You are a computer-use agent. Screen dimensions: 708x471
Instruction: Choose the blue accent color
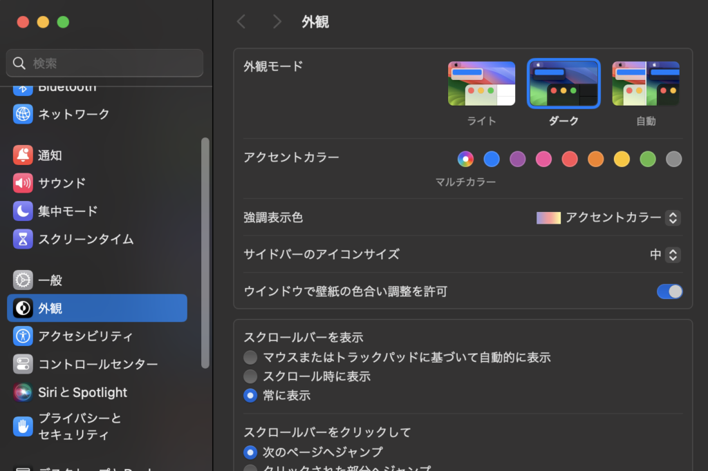point(492,159)
